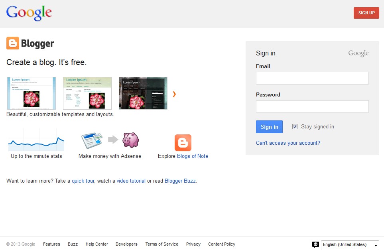Focus the Password input field
The width and height of the screenshot is (384, 250).
(x=312, y=106)
